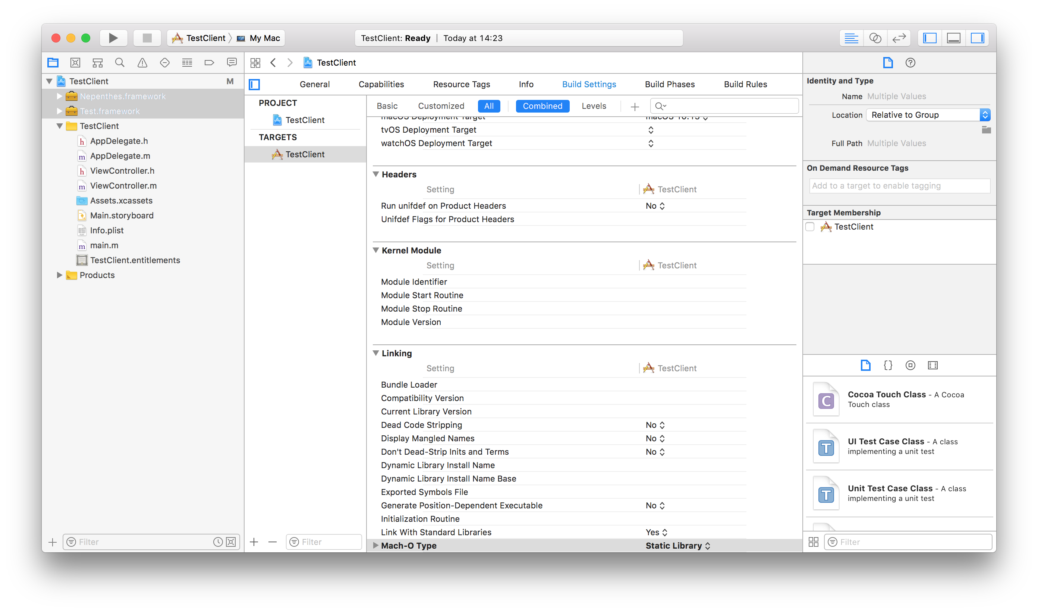1038x612 pixels.
Task: Toggle the utilities inspector panel
Action: pyautogui.click(x=978, y=38)
